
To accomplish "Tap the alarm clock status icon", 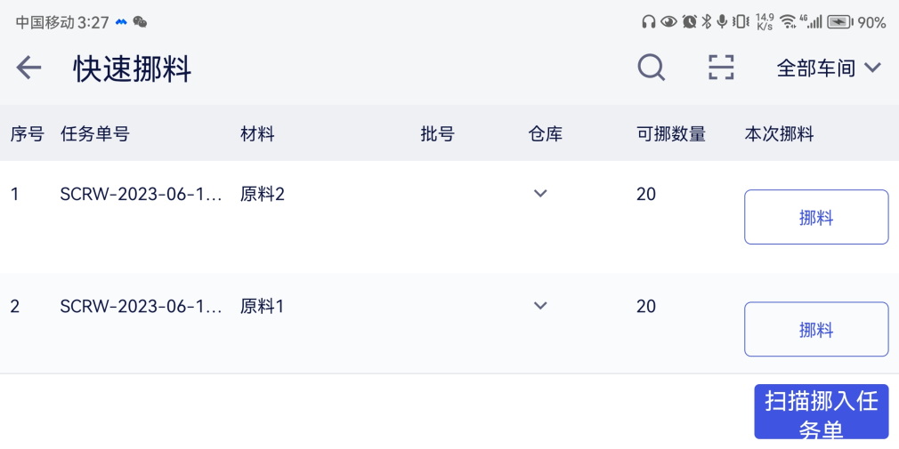I will (689, 22).
